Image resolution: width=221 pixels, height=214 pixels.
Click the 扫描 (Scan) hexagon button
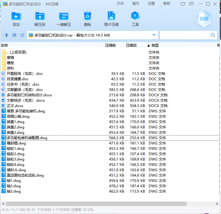pos(204,19)
